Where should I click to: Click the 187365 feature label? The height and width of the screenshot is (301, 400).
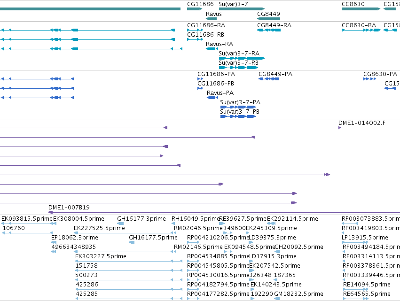click(285, 275)
